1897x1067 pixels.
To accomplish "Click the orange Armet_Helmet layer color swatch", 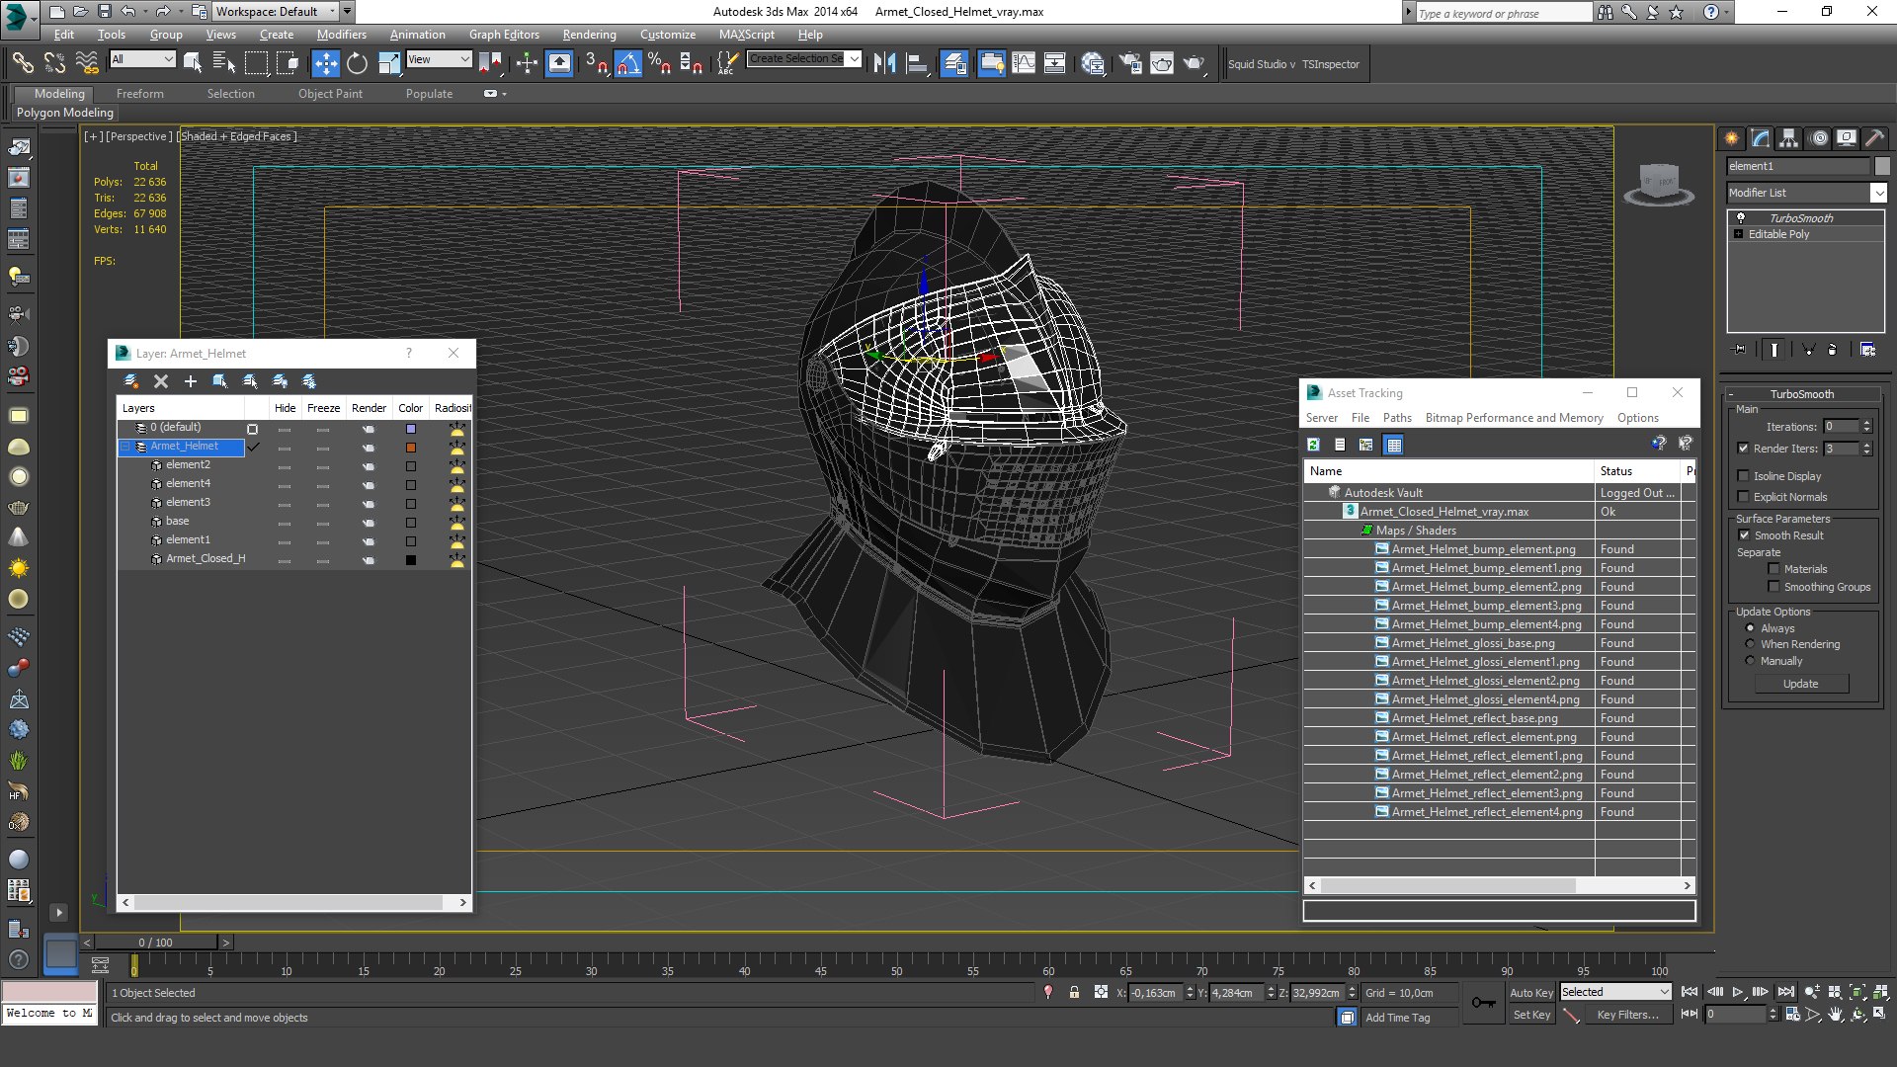I will pyautogui.click(x=411, y=448).
